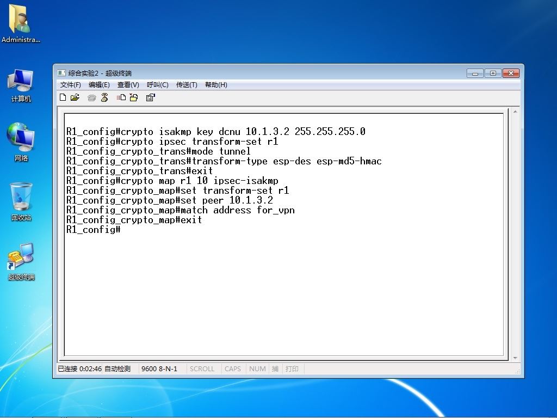The width and height of the screenshot is (557, 418).
Task: Click the 'set peer 10.1.3.2' line
Action: (x=170, y=200)
